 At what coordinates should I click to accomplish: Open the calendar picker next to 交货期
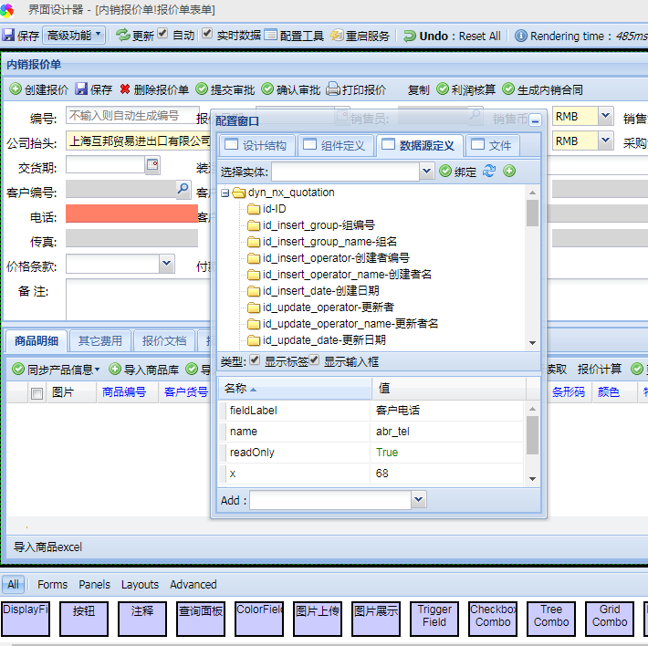coord(152,165)
